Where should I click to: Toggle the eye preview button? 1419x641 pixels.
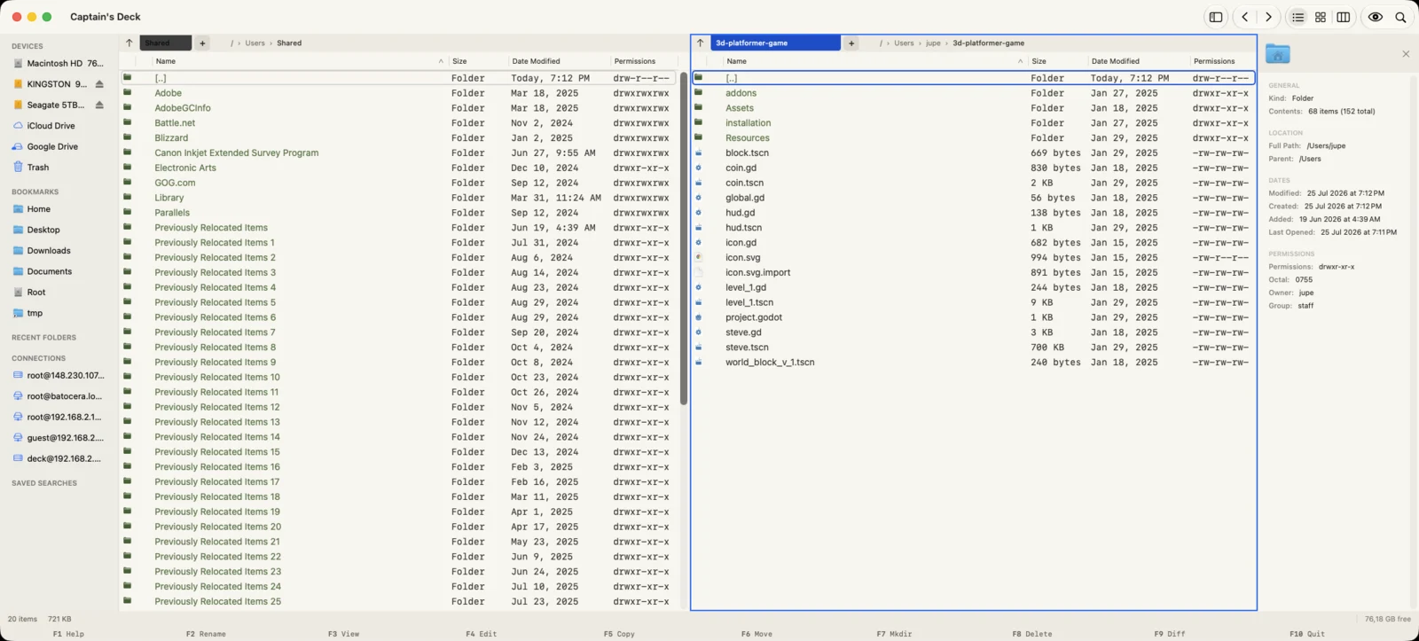click(x=1376, y=17)
